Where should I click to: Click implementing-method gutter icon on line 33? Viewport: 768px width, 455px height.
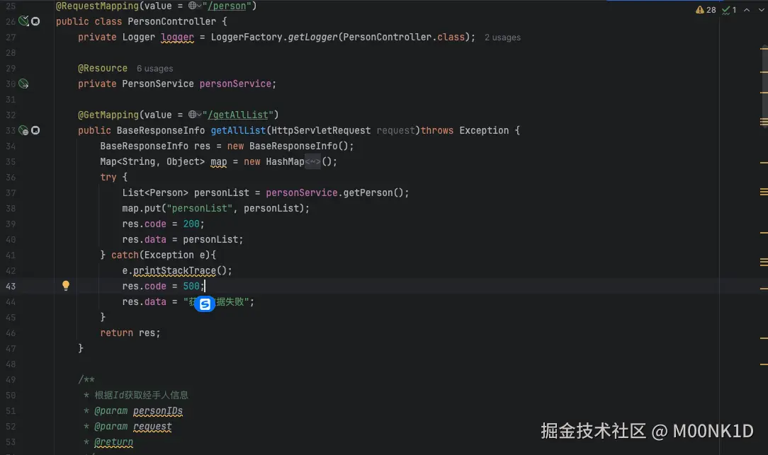pyautogui.click(x=35, y=130)
